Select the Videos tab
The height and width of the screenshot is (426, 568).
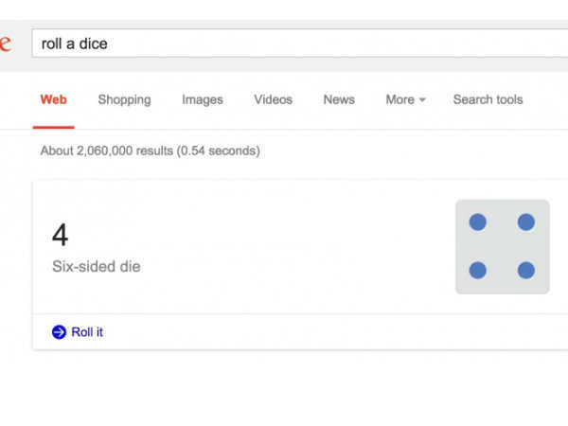[273, 99]
